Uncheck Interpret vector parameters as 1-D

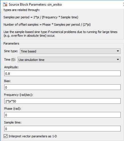coord(5,136)
